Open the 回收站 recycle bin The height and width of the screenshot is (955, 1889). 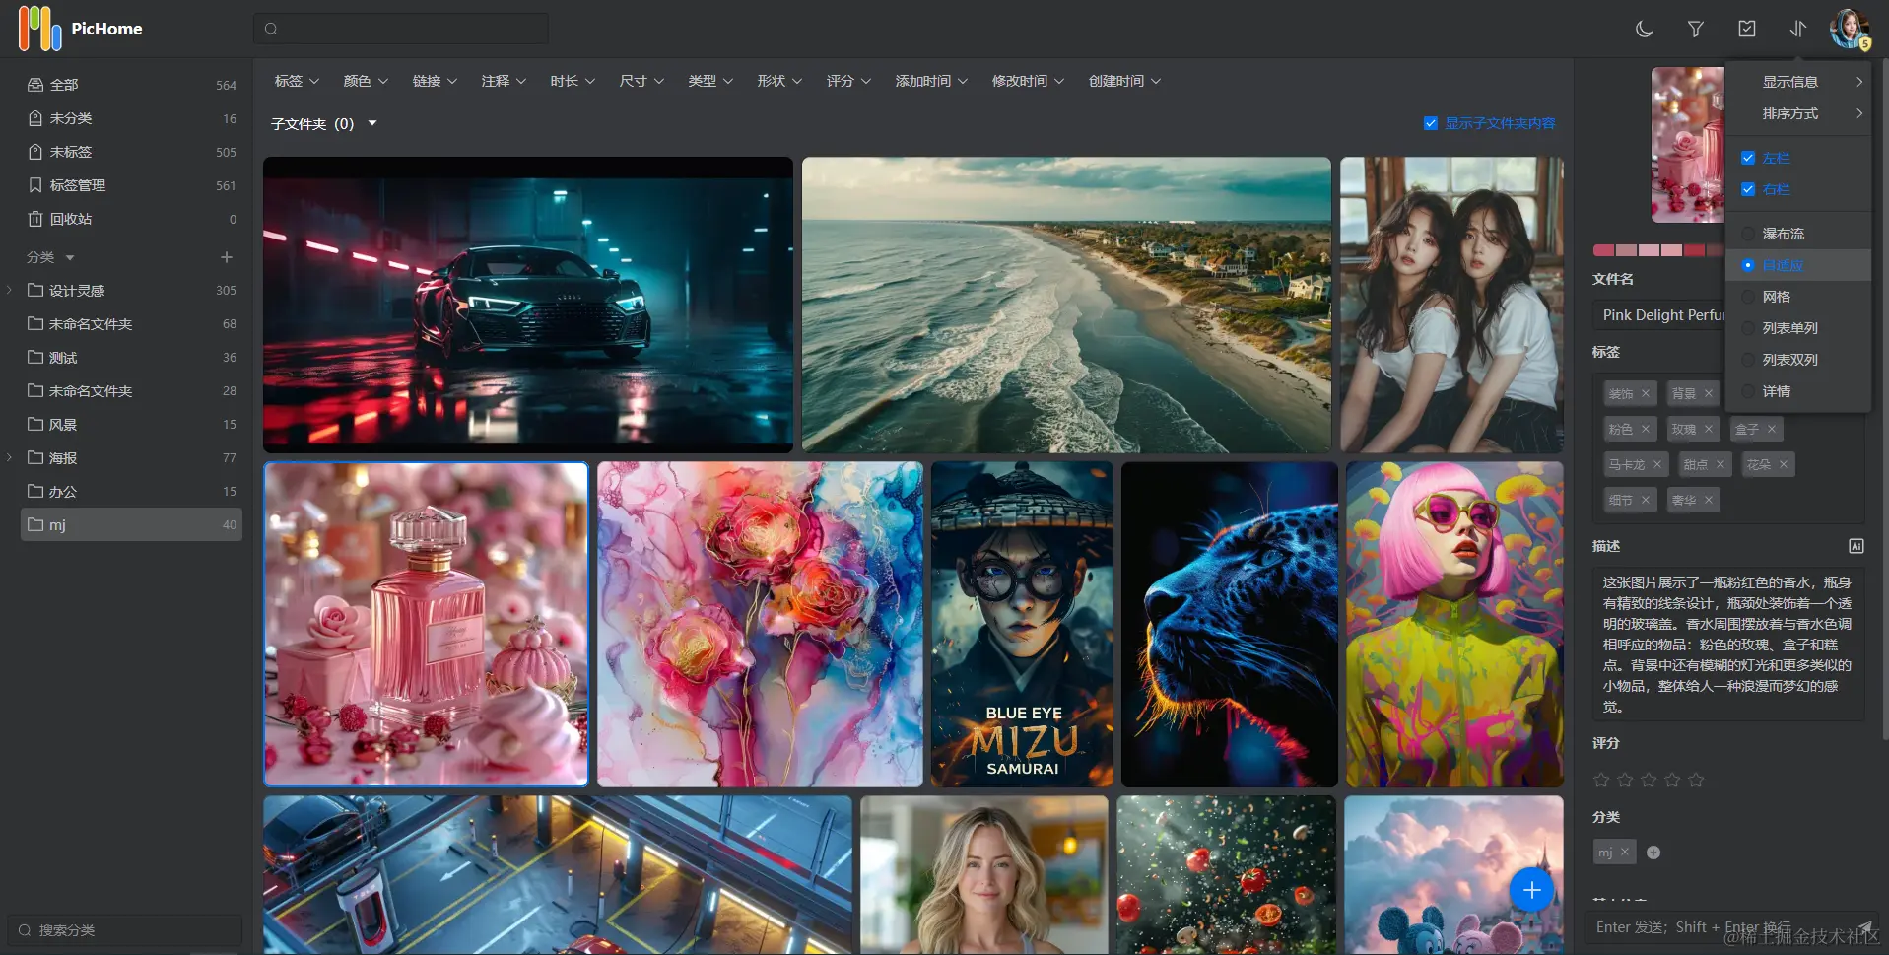click(x=131, y=219)
